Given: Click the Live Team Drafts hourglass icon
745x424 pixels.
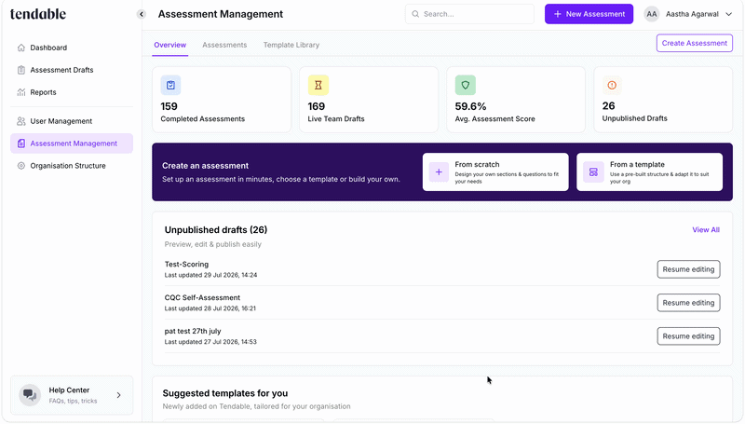Looking at the screenshot, I should [318, 85].
